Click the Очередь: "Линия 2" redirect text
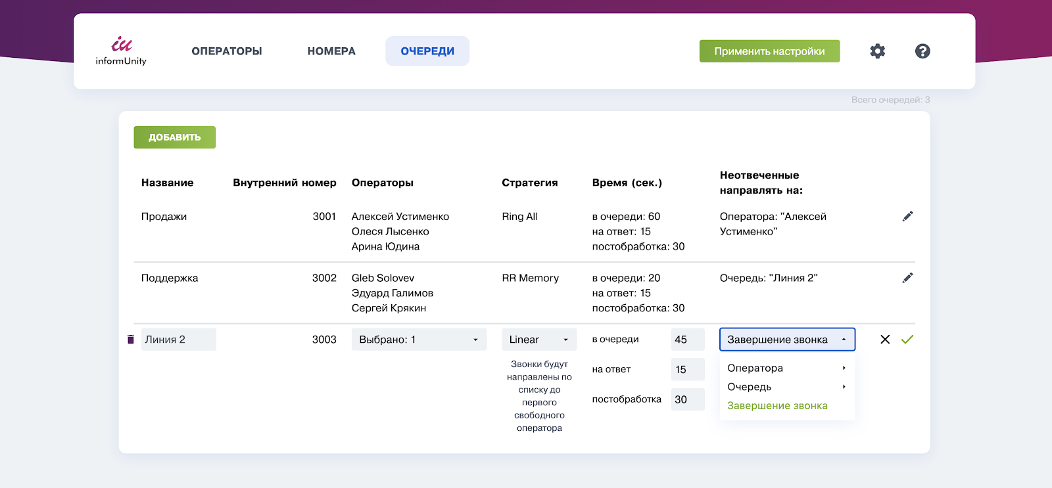Image resolution: width=1052 pixels, height=488 pixels. pos(769,278)
